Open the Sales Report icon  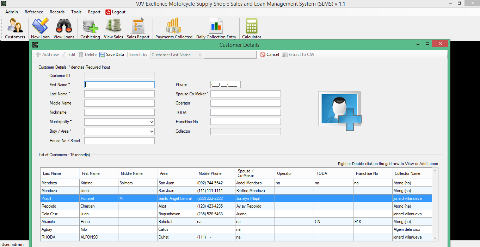(138, 28)
